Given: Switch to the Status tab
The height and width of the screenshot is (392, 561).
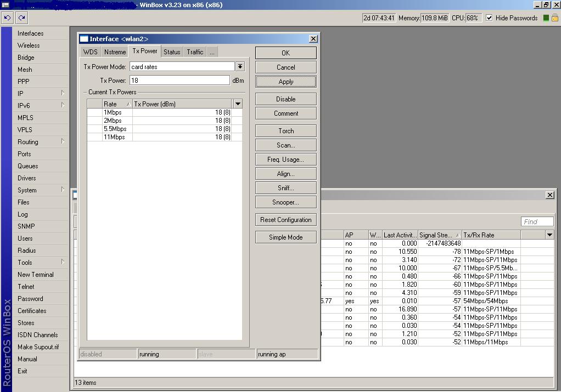Looking at the screenshot, I should pos(172,52).
